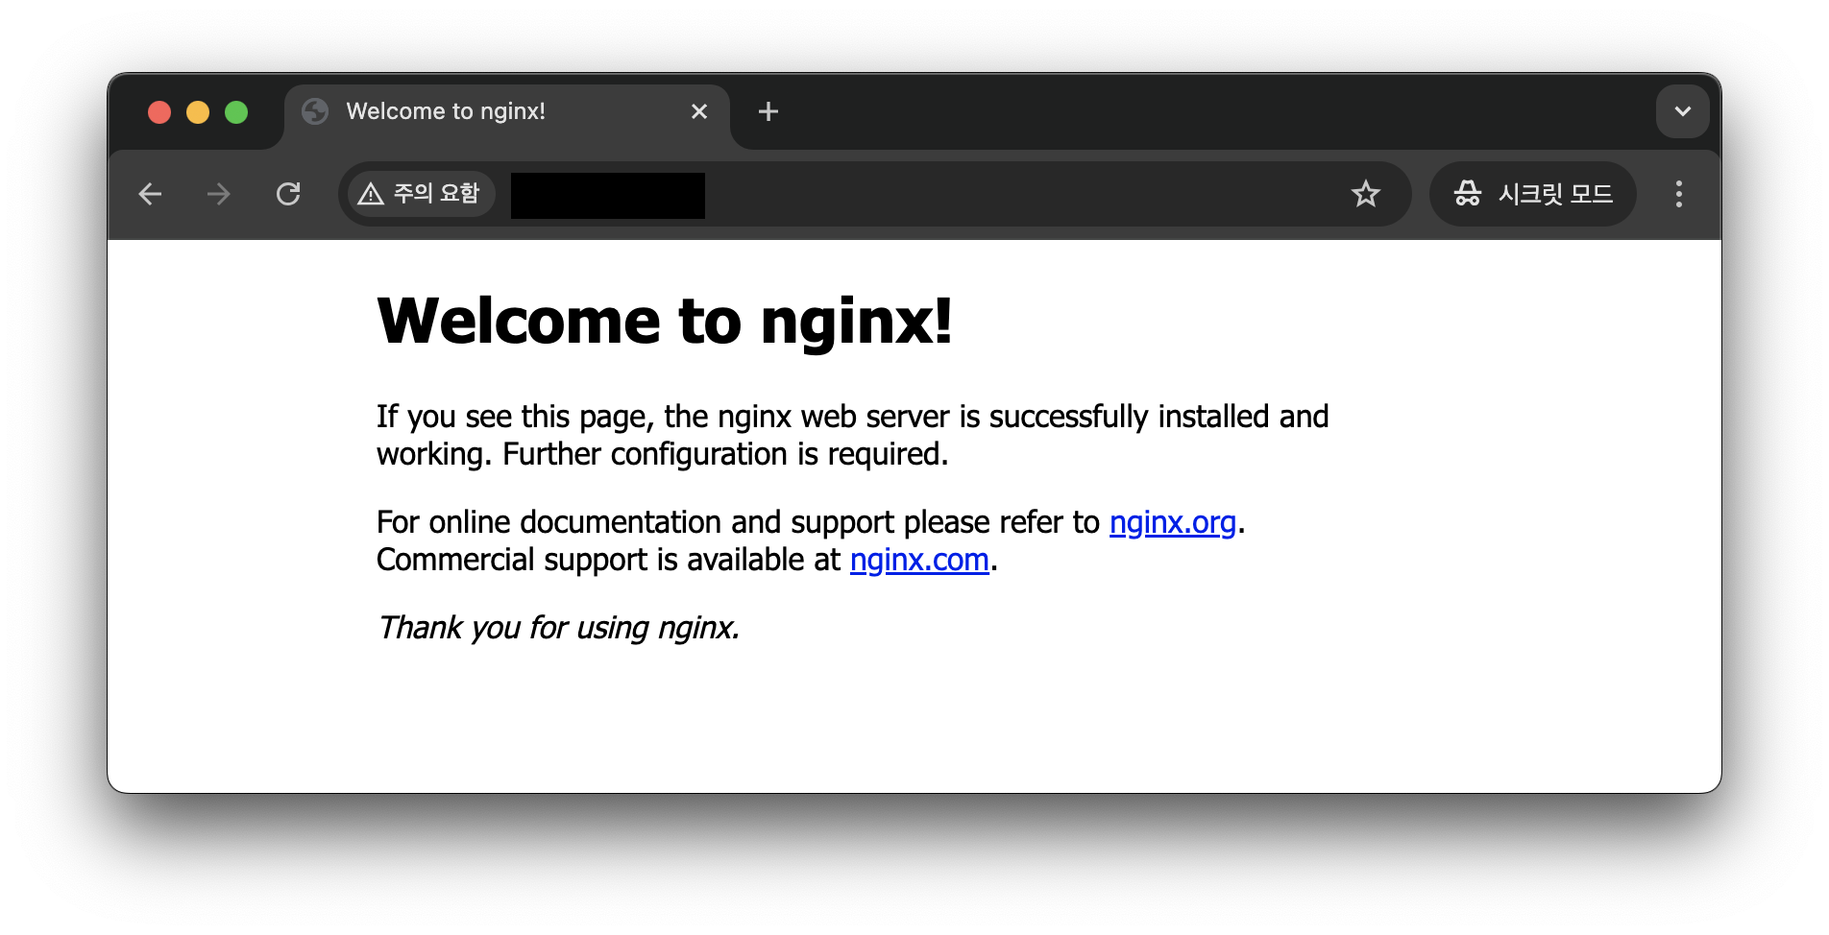Click the "Welcome to nginx!" page heading

click(x=665, y=321)
